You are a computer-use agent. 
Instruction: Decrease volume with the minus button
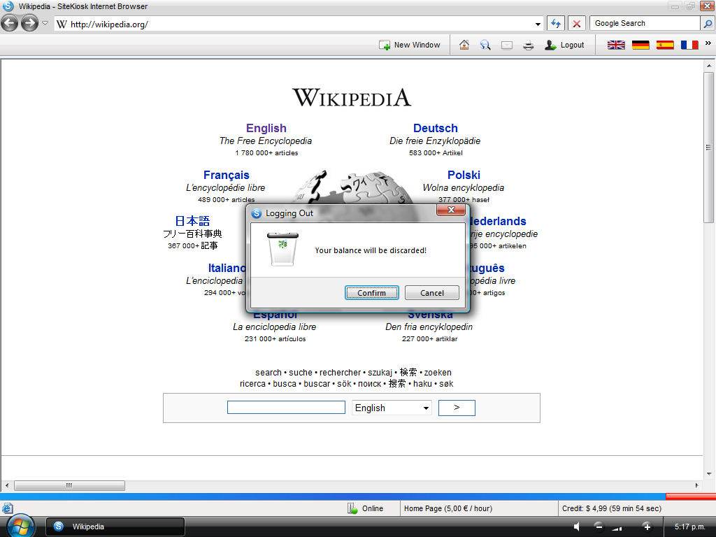[x=599, y=527]
